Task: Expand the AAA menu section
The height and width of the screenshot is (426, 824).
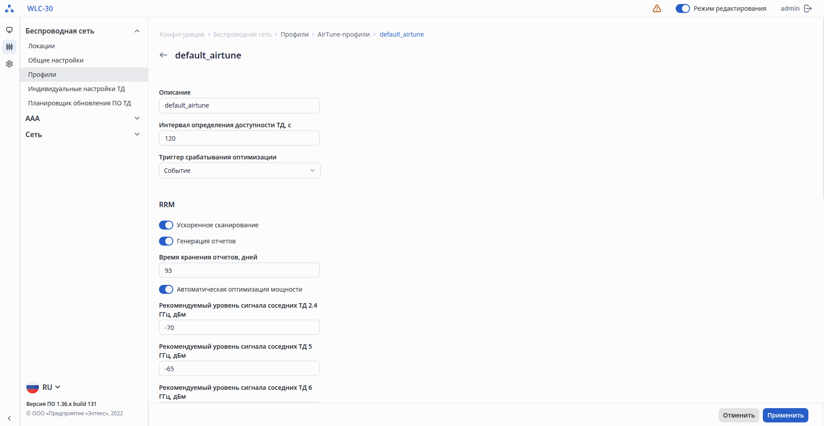Action: 83,118
